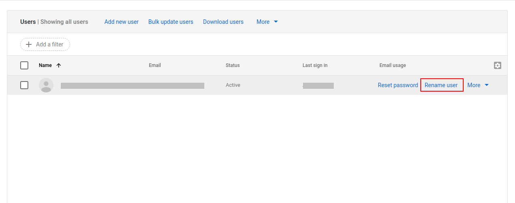515x203 pixels.
Task: Add a filter to the users list
Action: coord(45,44)
